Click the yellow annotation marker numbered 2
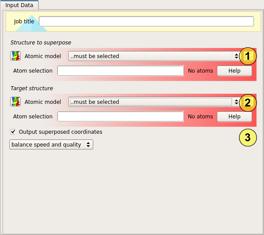The image size is (264, 235). [248, 103]
